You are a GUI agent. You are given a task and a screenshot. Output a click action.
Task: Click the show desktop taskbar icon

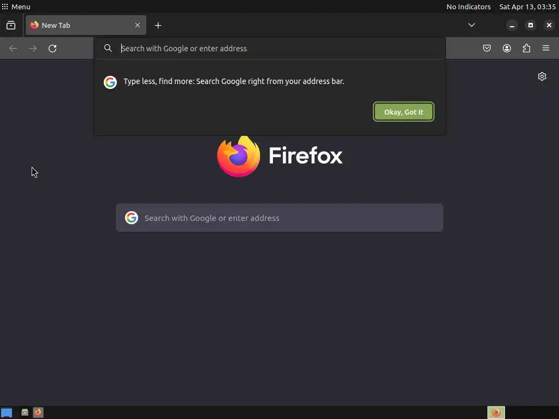coord(7,412)
